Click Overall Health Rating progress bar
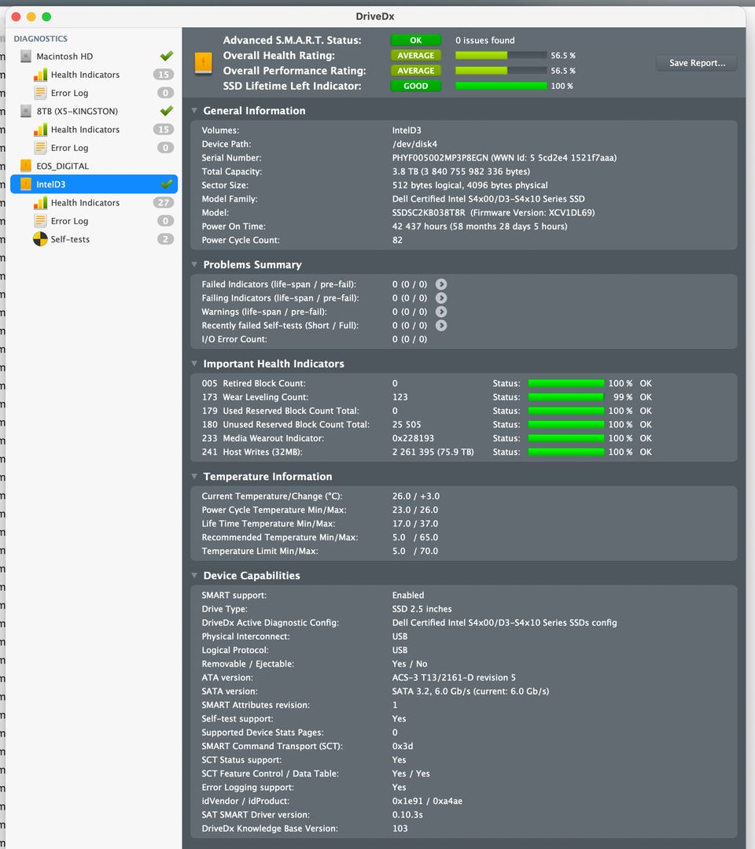Viewport: 755px width, 849px height. point(501,55)
